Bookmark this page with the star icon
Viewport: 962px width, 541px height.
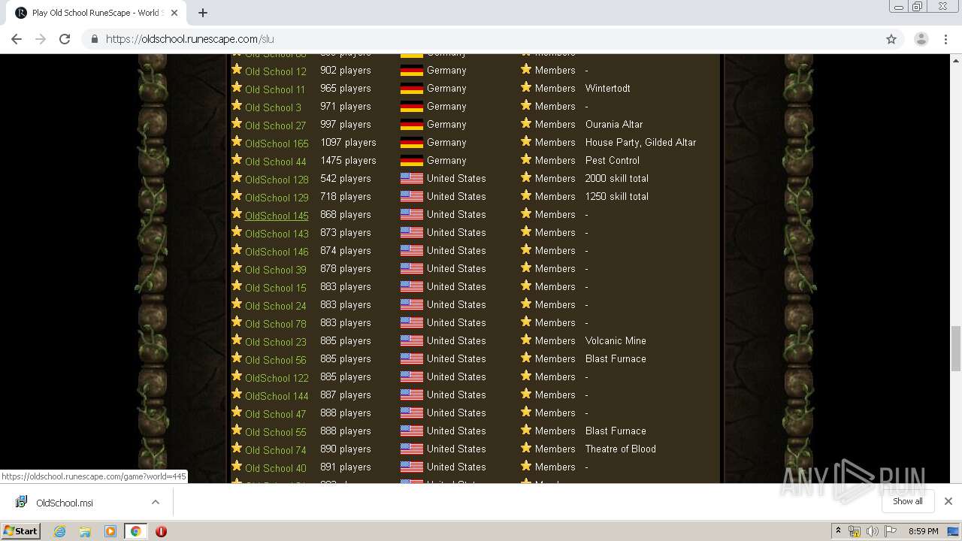(891, 39)
